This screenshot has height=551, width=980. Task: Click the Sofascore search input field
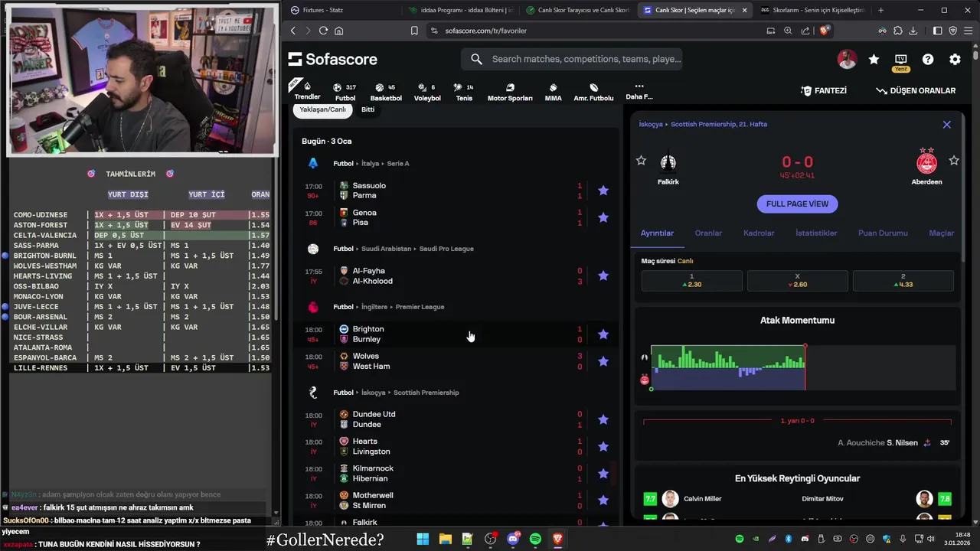tap(571, 59)
